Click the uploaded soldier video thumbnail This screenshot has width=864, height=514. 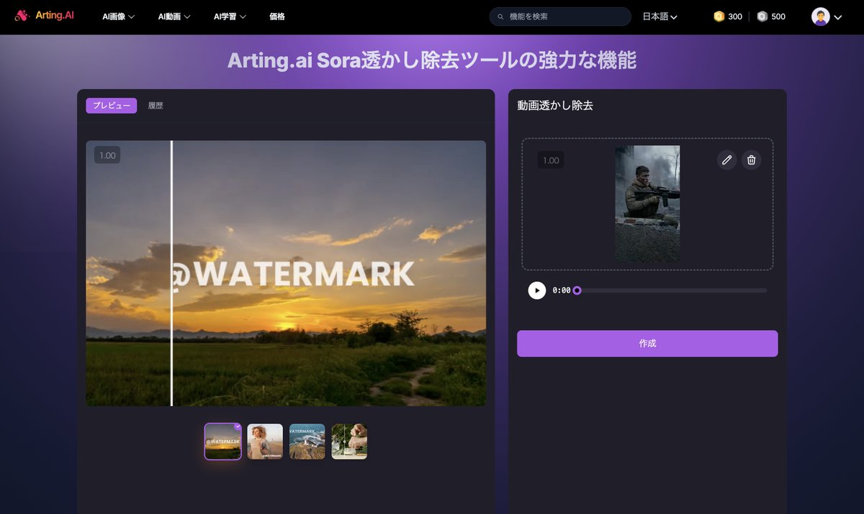647,204
